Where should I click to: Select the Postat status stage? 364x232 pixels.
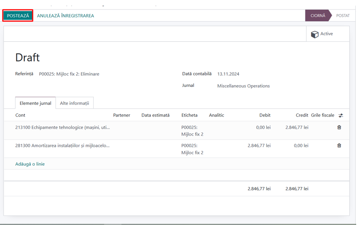(x=343, y=16)
